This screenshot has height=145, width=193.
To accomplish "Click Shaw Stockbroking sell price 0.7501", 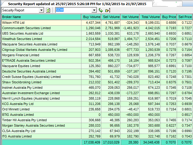I will [x=187, y=82].
